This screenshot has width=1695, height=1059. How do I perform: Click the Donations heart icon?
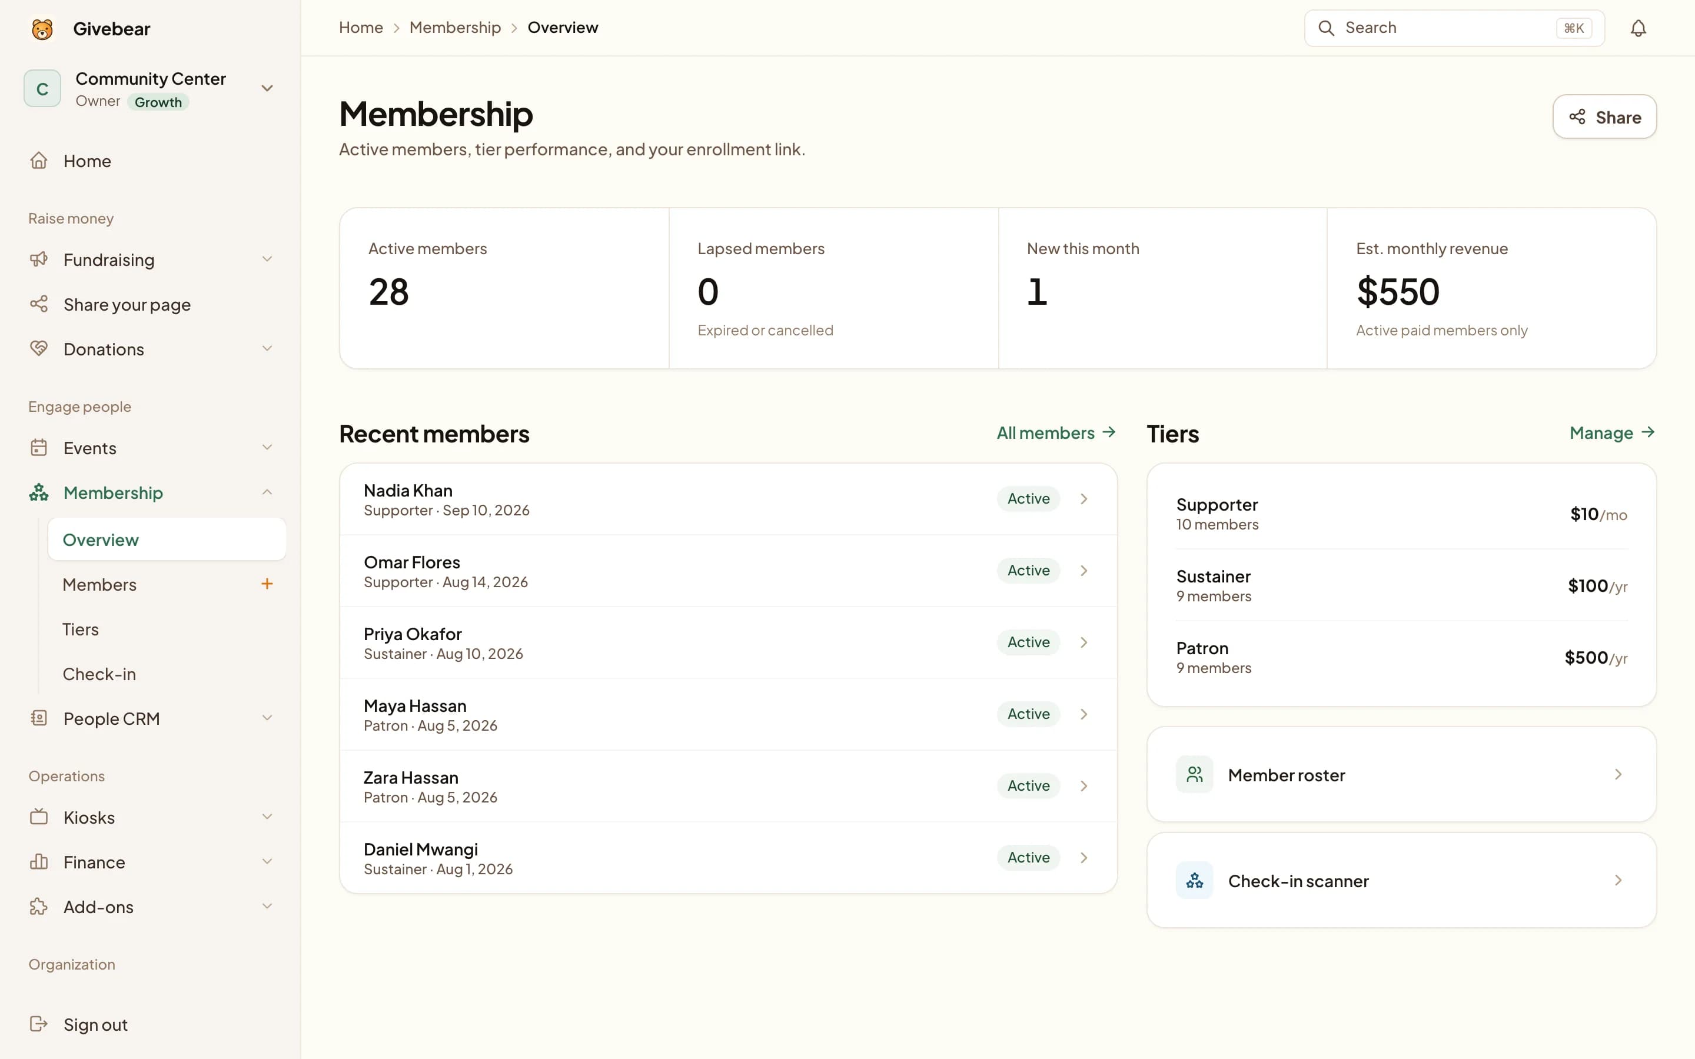(38, 349)
